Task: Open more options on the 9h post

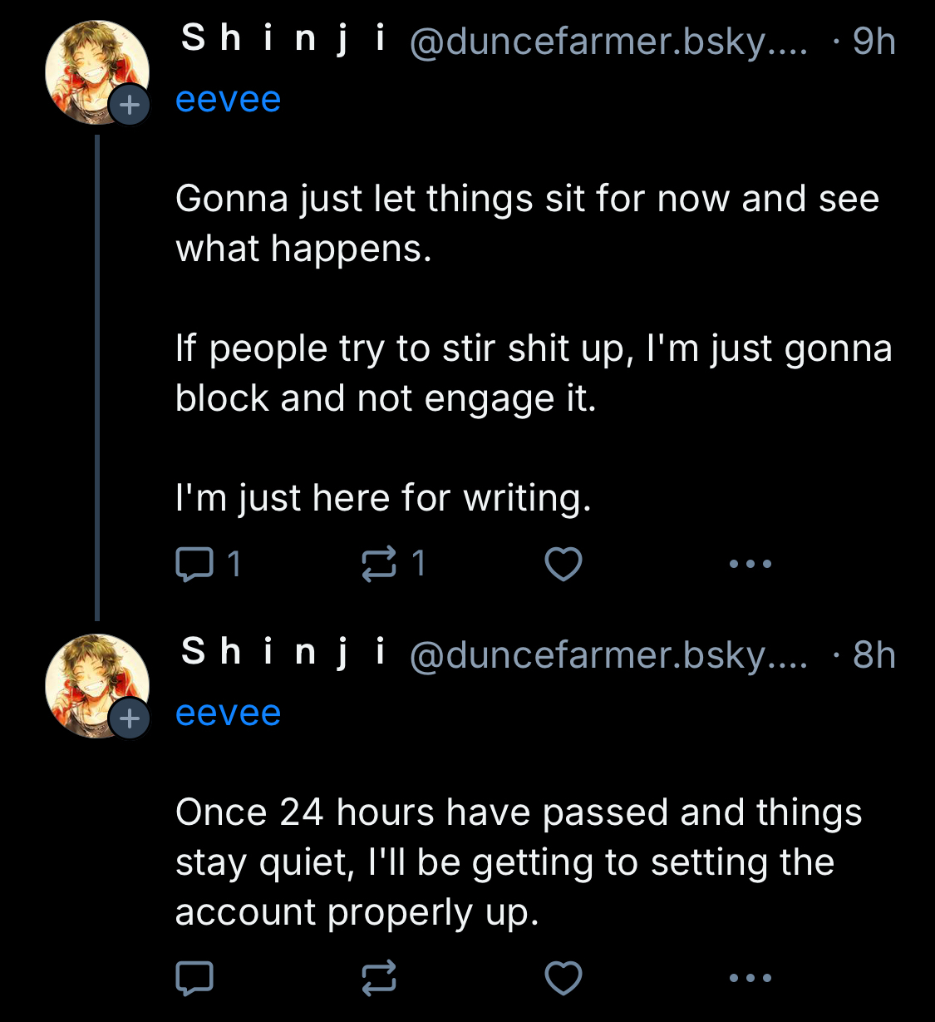Action: click(750, 565)
